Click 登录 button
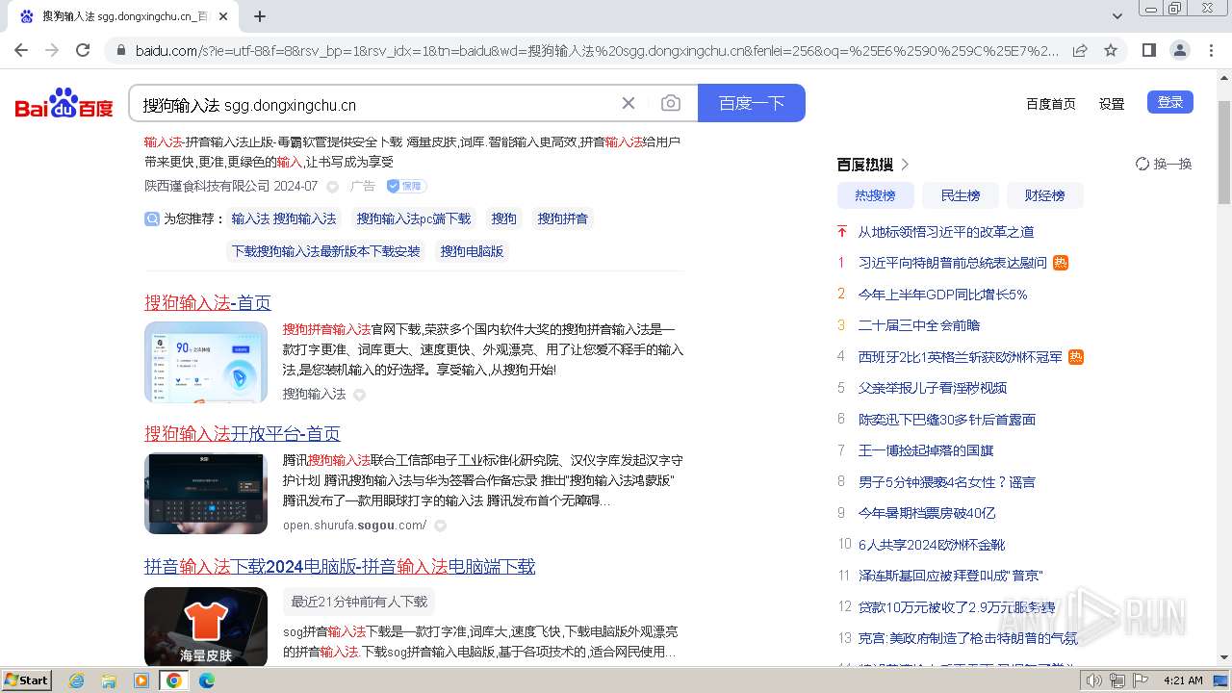 tap(1170, 102)
